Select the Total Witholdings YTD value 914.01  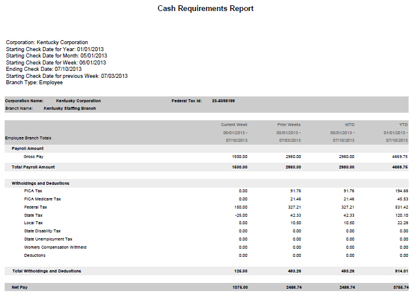[400, 271]
